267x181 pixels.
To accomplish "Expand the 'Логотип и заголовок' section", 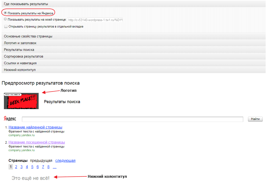I will tap(20, 43).
